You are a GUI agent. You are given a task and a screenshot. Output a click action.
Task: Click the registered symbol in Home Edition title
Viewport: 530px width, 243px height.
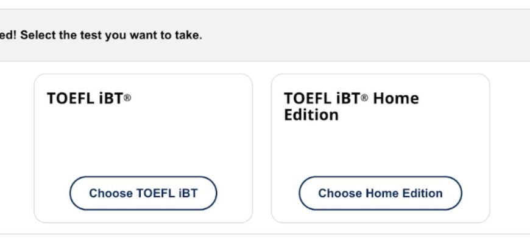(365, 99)
